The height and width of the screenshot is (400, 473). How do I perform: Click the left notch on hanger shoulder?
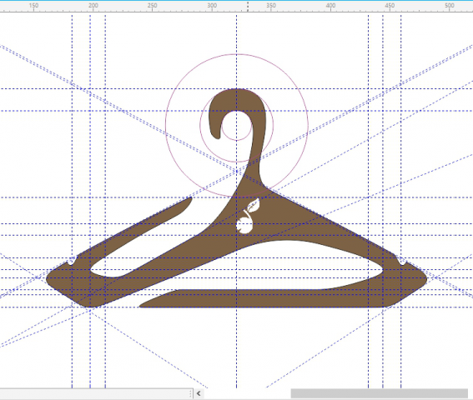pos(72,261)
